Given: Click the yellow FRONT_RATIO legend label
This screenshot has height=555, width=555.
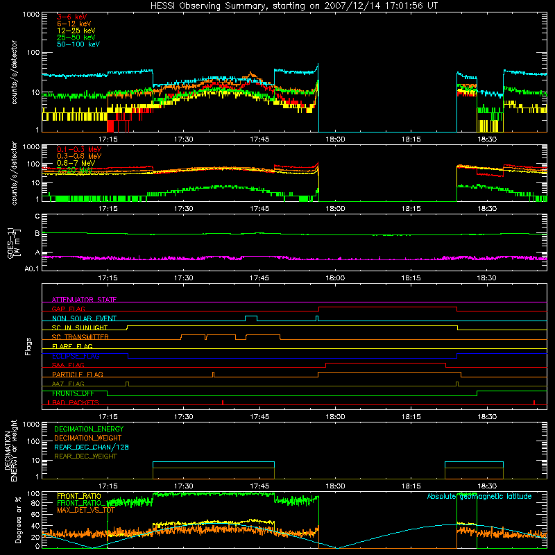Looking at the screenshot, I should [79, 496].
